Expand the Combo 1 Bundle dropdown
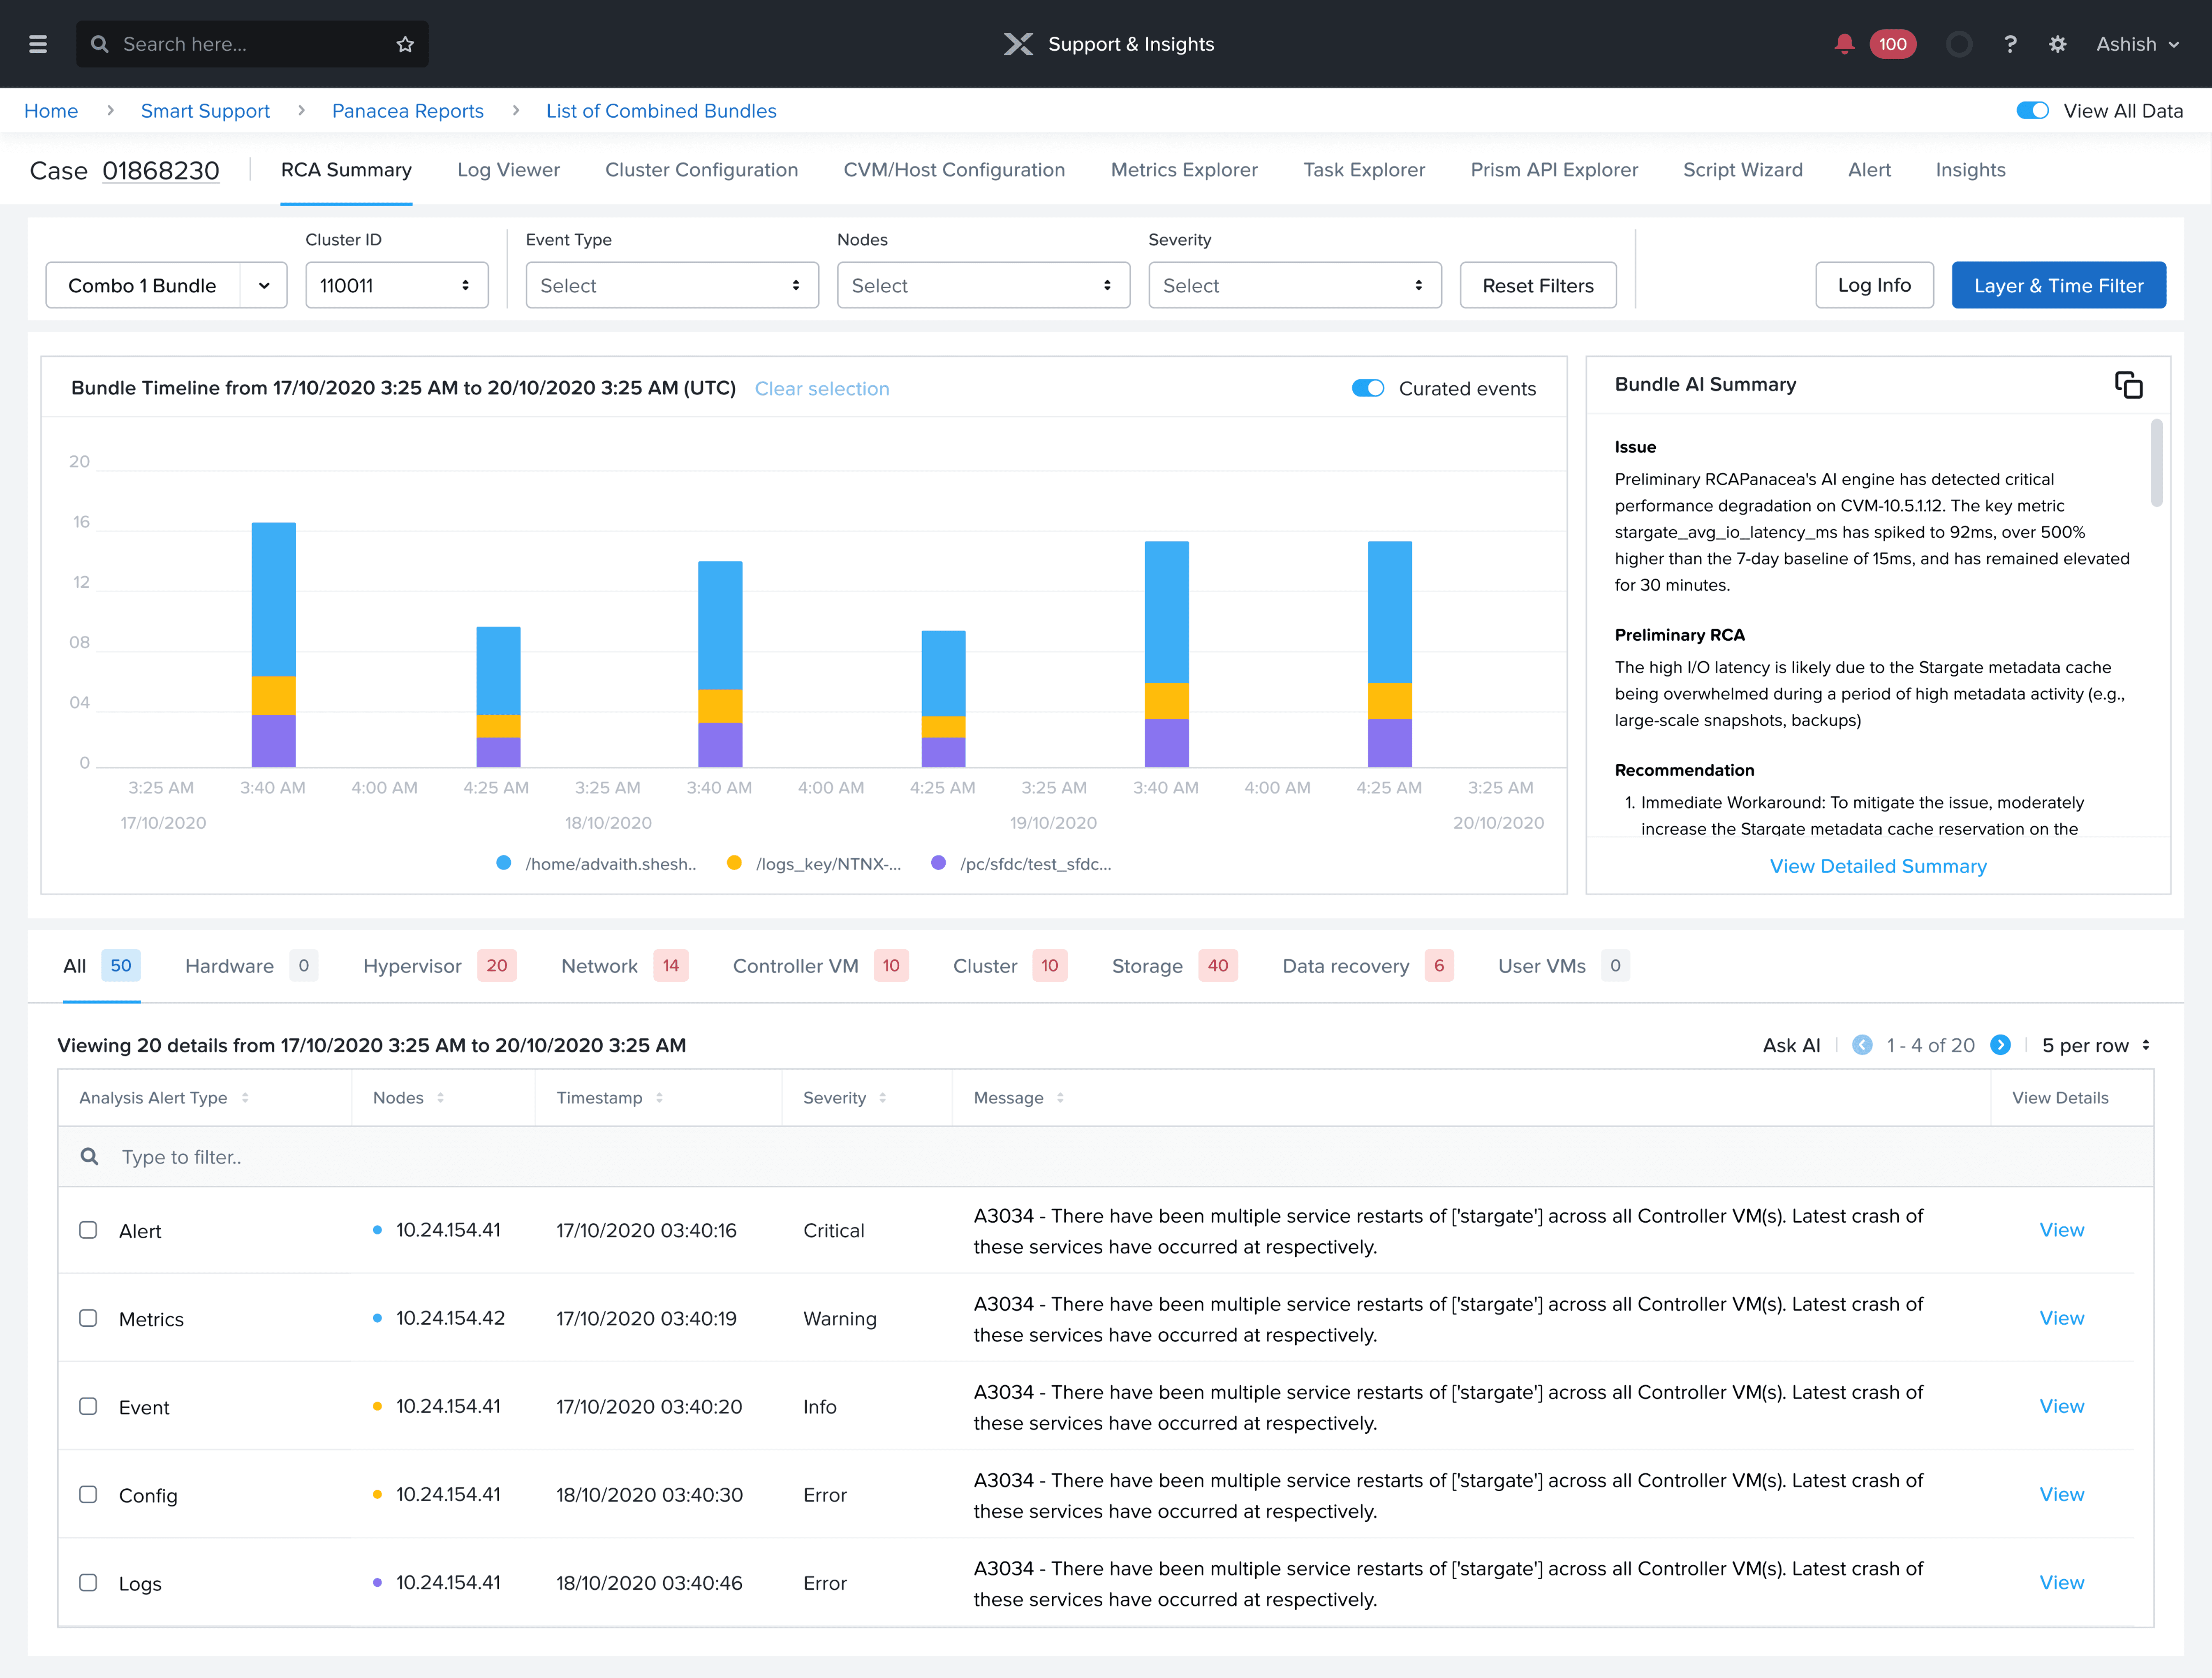Viewport: 2212px width, 1678px height. pos(264,286)
